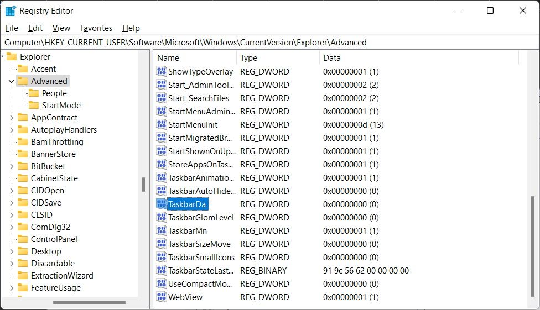Click the WebView value icon
Image resolution: width=540 pixels, height=310 pixels.
(x=162, y=297)
